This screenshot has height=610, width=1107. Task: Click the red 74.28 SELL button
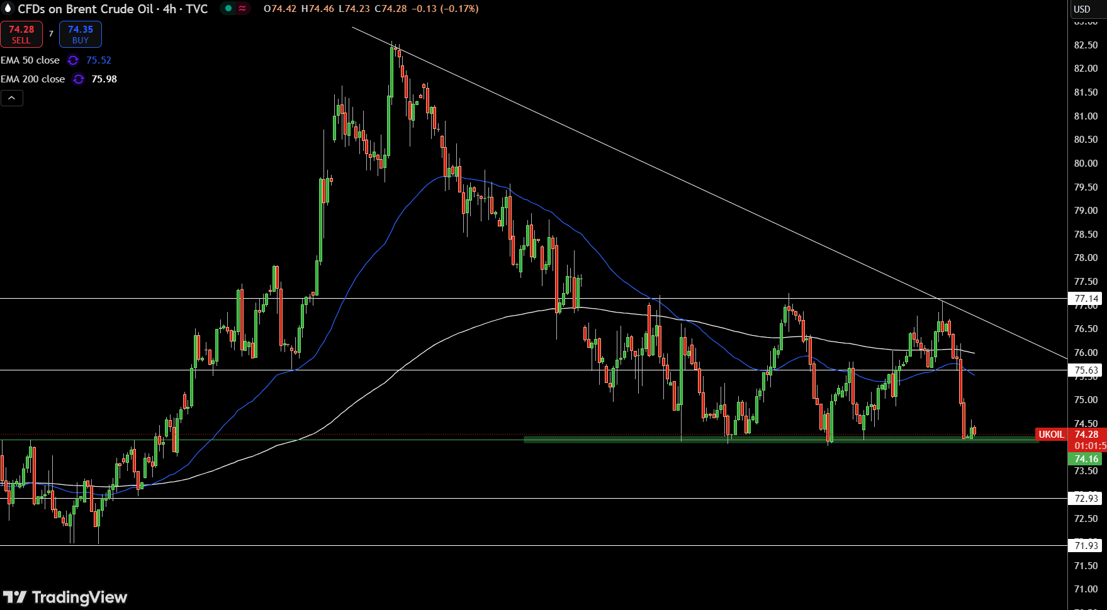tap(21, 35)
